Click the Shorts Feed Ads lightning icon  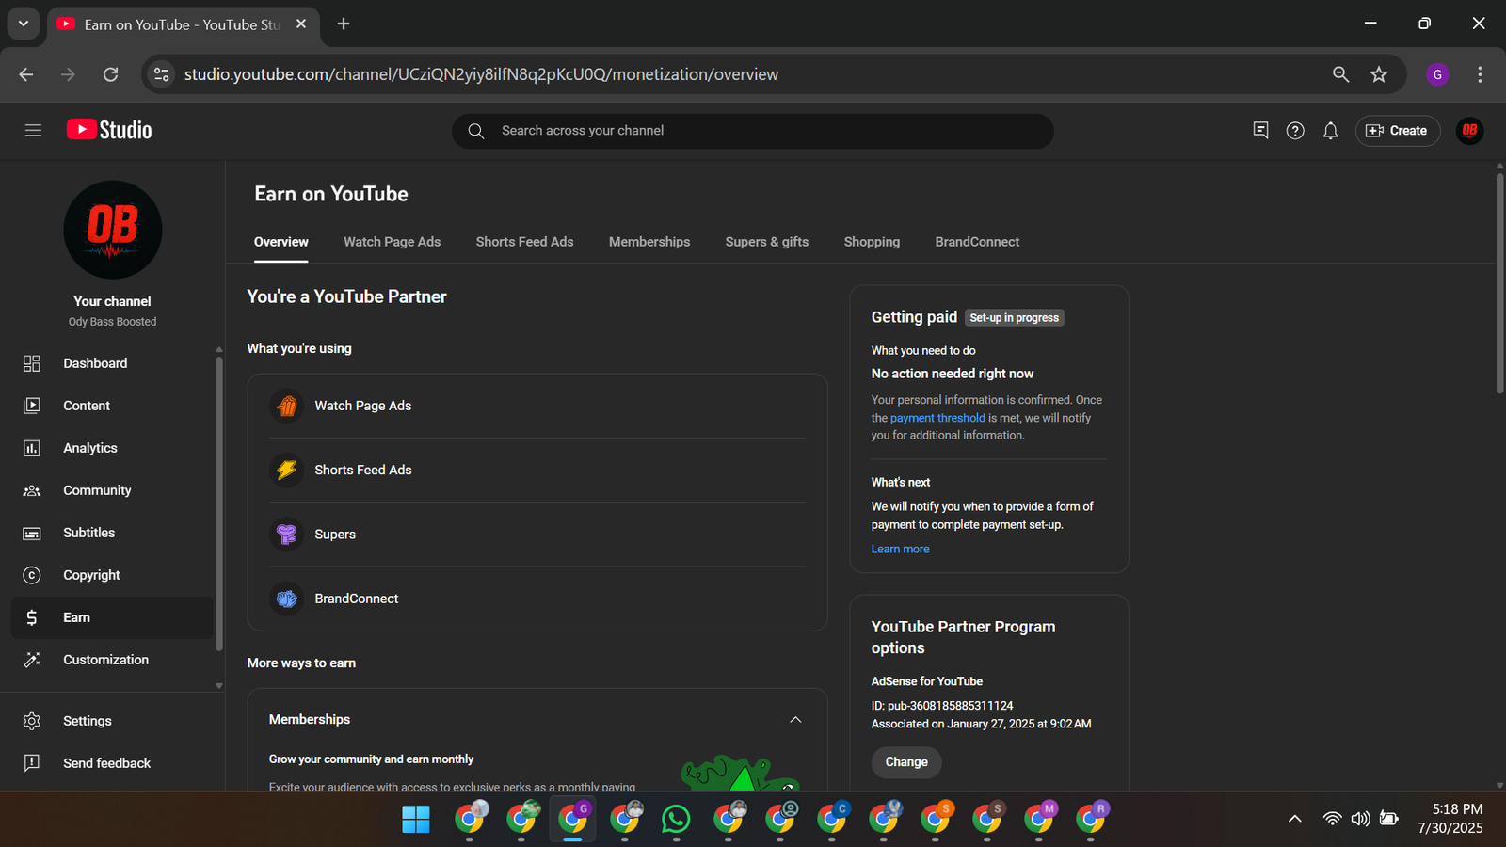[x=287, y=470]
